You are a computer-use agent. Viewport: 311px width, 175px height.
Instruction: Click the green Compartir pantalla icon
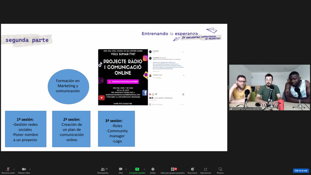click(x=137, y=169)
